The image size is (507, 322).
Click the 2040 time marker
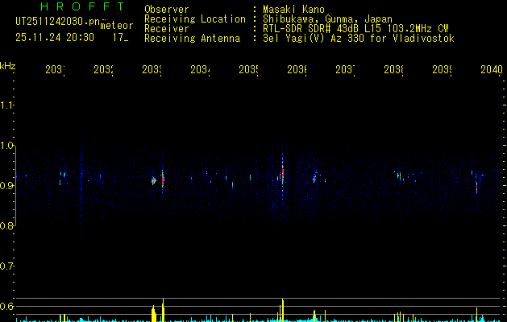[x=492, y=70]
